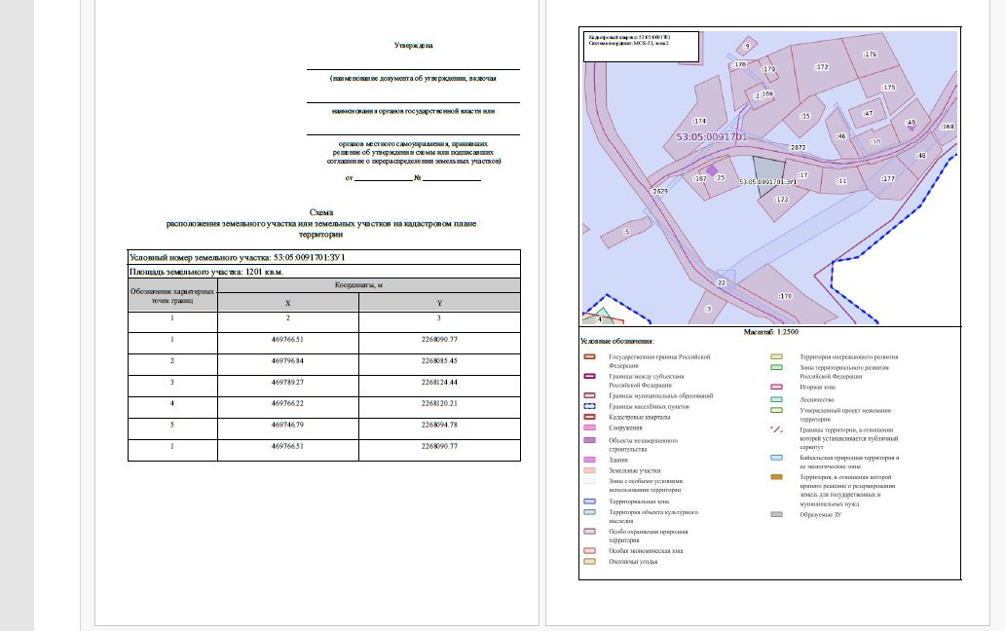Select parcel label ":175" on the map
The height and width of the screenshot is (631, 1005).
click(x=888, y=87)
